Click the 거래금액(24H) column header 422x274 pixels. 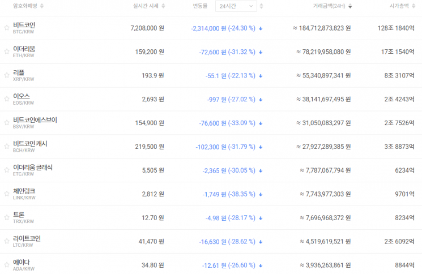pos(329,6)
